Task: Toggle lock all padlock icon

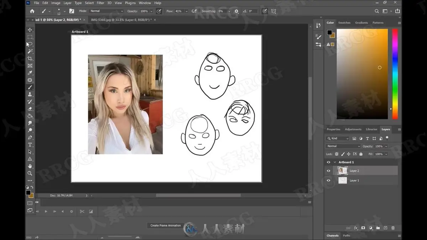Action: (x=361, y=154)
